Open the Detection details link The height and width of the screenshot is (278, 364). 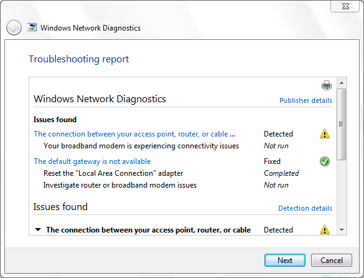tap(305, 208)
